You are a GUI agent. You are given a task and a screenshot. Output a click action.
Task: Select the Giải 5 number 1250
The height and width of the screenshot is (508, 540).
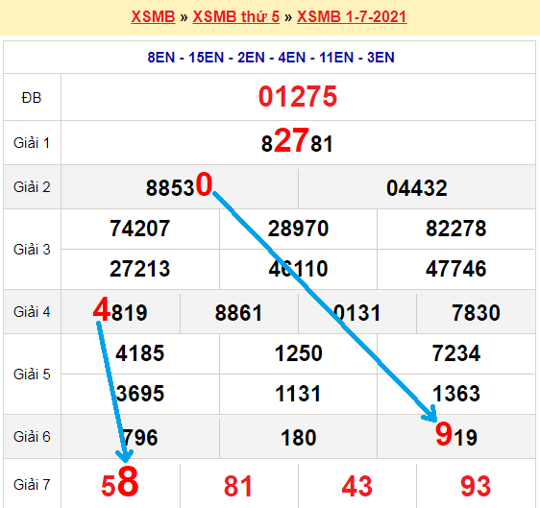pos(298,353)
